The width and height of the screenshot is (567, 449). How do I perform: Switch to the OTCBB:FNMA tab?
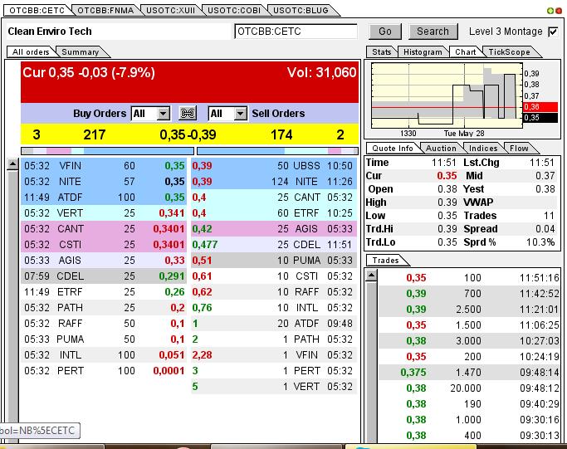click(x=105, y=10)
